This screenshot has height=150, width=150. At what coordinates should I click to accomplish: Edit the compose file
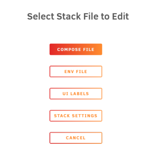point(76,49)
